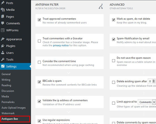Click the Users person icon
Viewport: 156px width, 124px height.
[x=3, y=53]
